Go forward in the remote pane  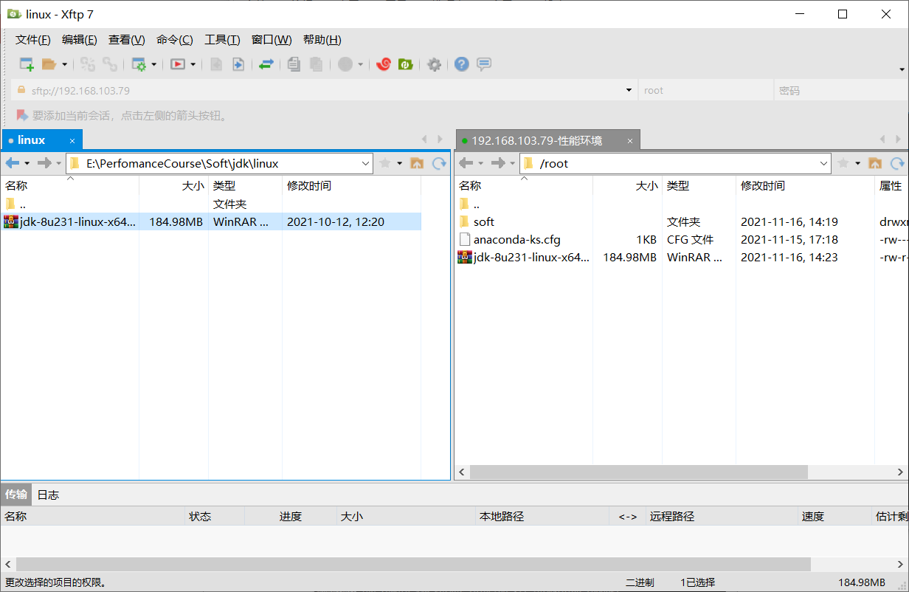[x=497, y=163]
